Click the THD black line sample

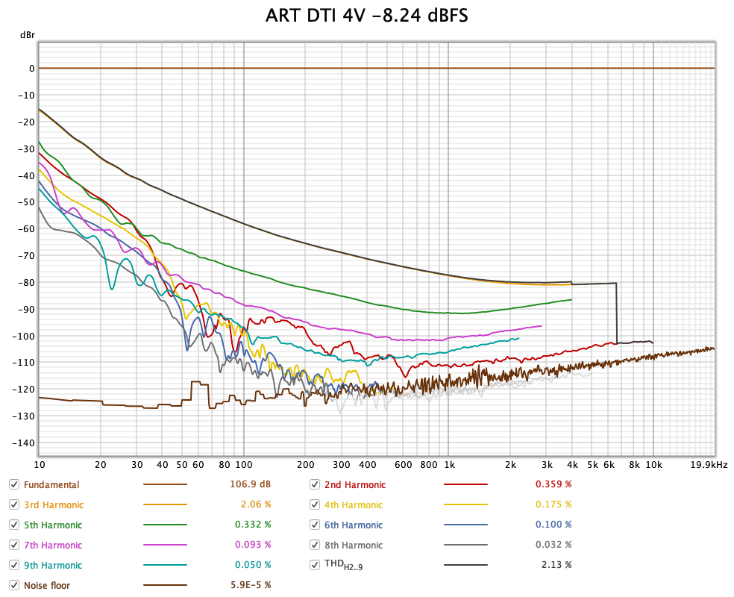[x=465, y=565]
